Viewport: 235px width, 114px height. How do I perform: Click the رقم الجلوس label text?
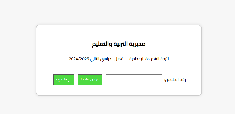point(175,80)
